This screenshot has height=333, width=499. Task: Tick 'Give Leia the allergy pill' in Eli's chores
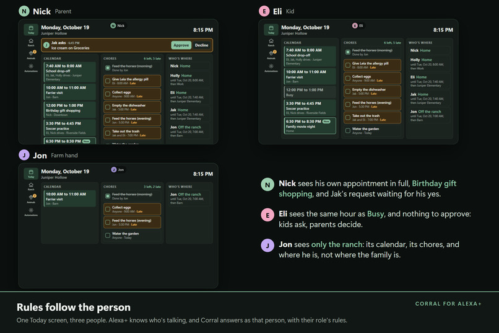pyautogui.click(x=348, y=65)
